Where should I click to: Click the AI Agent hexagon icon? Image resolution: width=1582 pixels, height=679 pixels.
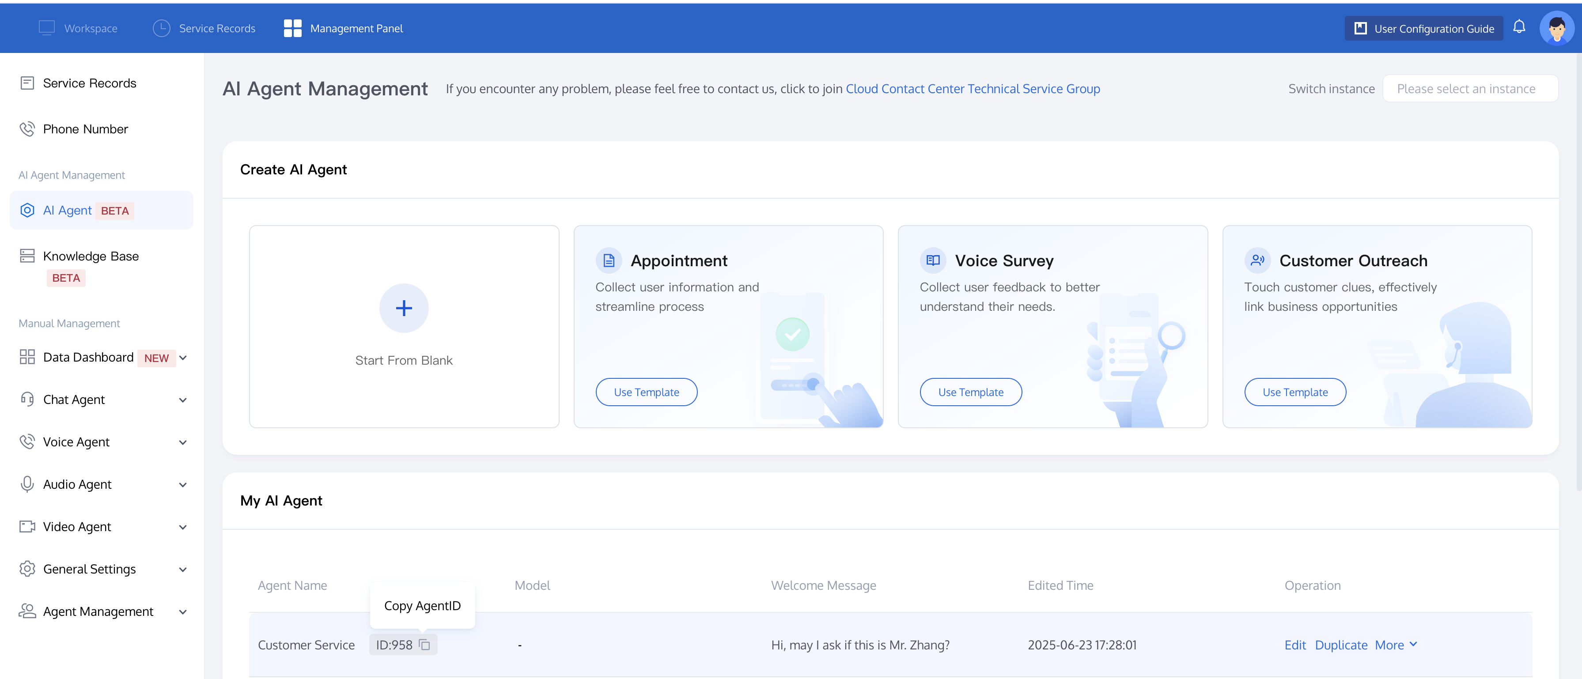point(27,211)
